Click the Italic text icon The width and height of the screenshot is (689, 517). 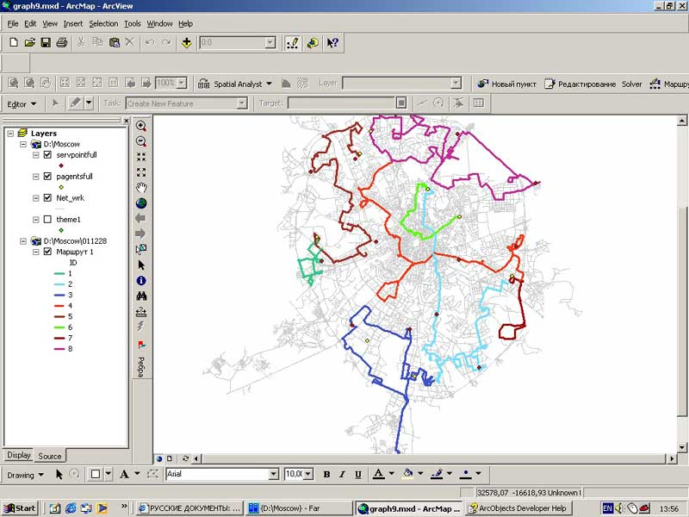coord(342,475)
